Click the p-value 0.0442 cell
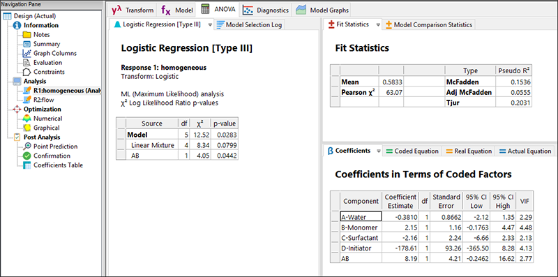This screenshot has width=558, height=277. pyautogui.click(x=224, y=155)
